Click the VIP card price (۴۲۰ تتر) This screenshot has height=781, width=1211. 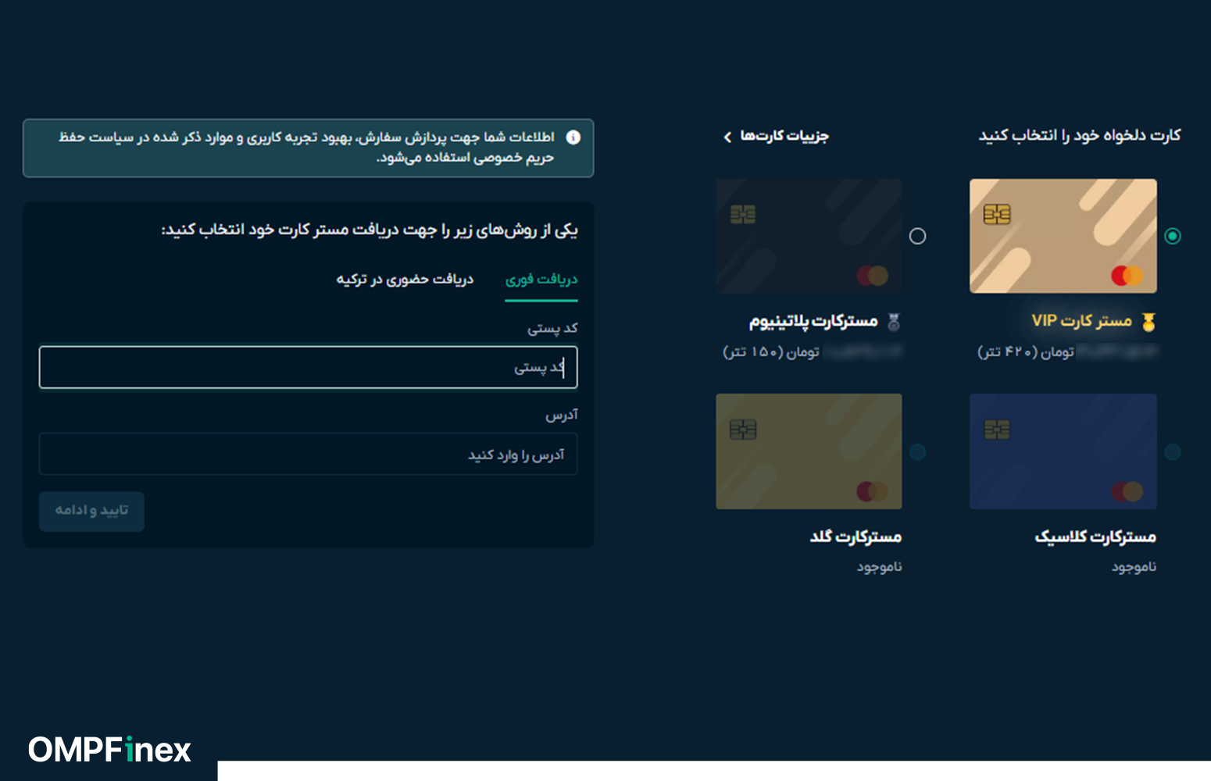coord(1026,352)
